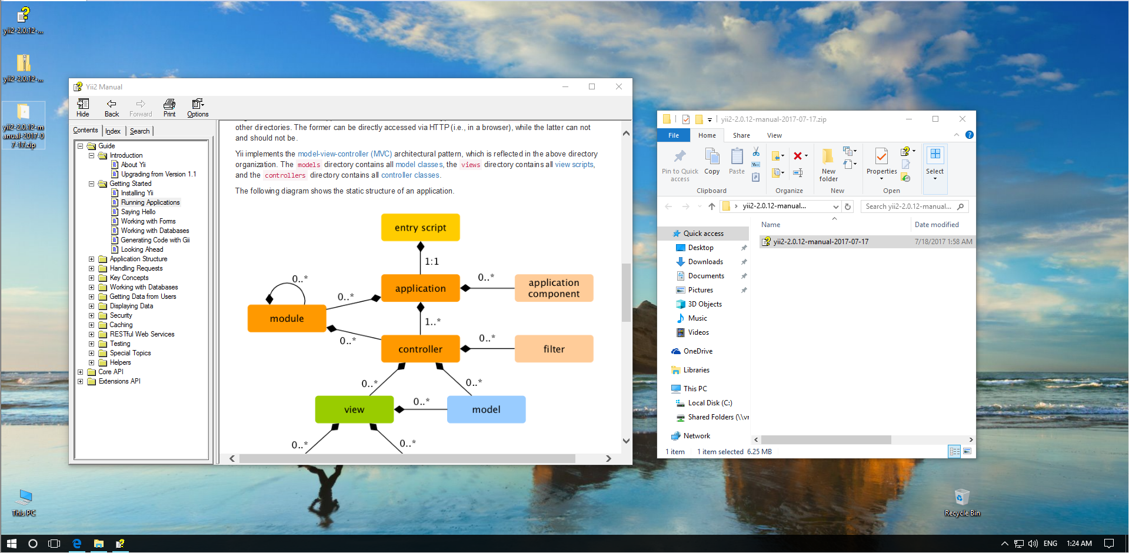The image size is (1129, 553).
Task: Click the Hide toolbar icon to hide navigation pane
Action: coord(82,107)
